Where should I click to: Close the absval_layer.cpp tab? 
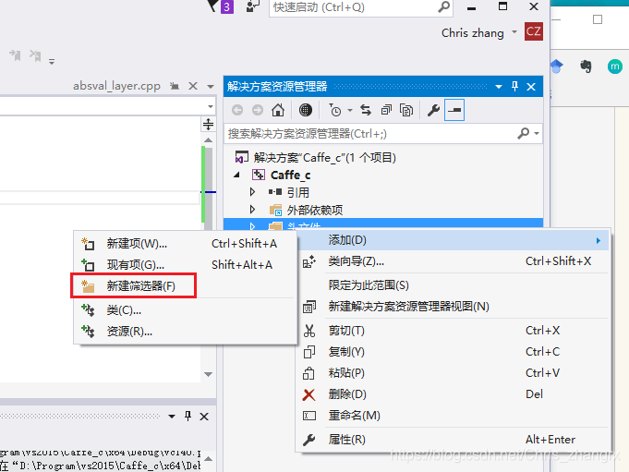[x=193, y=86]
